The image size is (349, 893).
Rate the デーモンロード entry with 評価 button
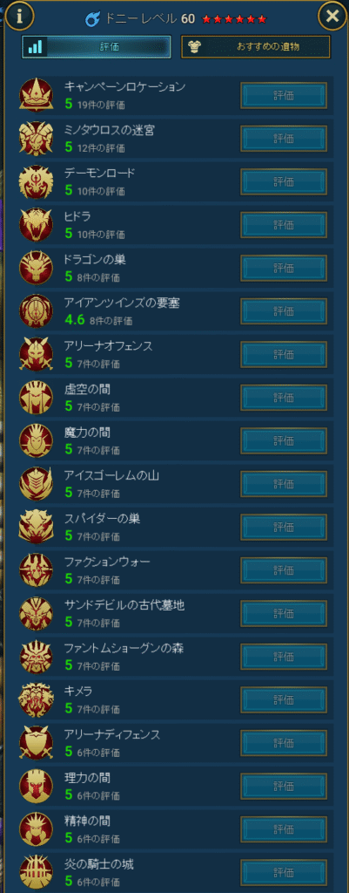pyautogui.click(x=284, y=181)
